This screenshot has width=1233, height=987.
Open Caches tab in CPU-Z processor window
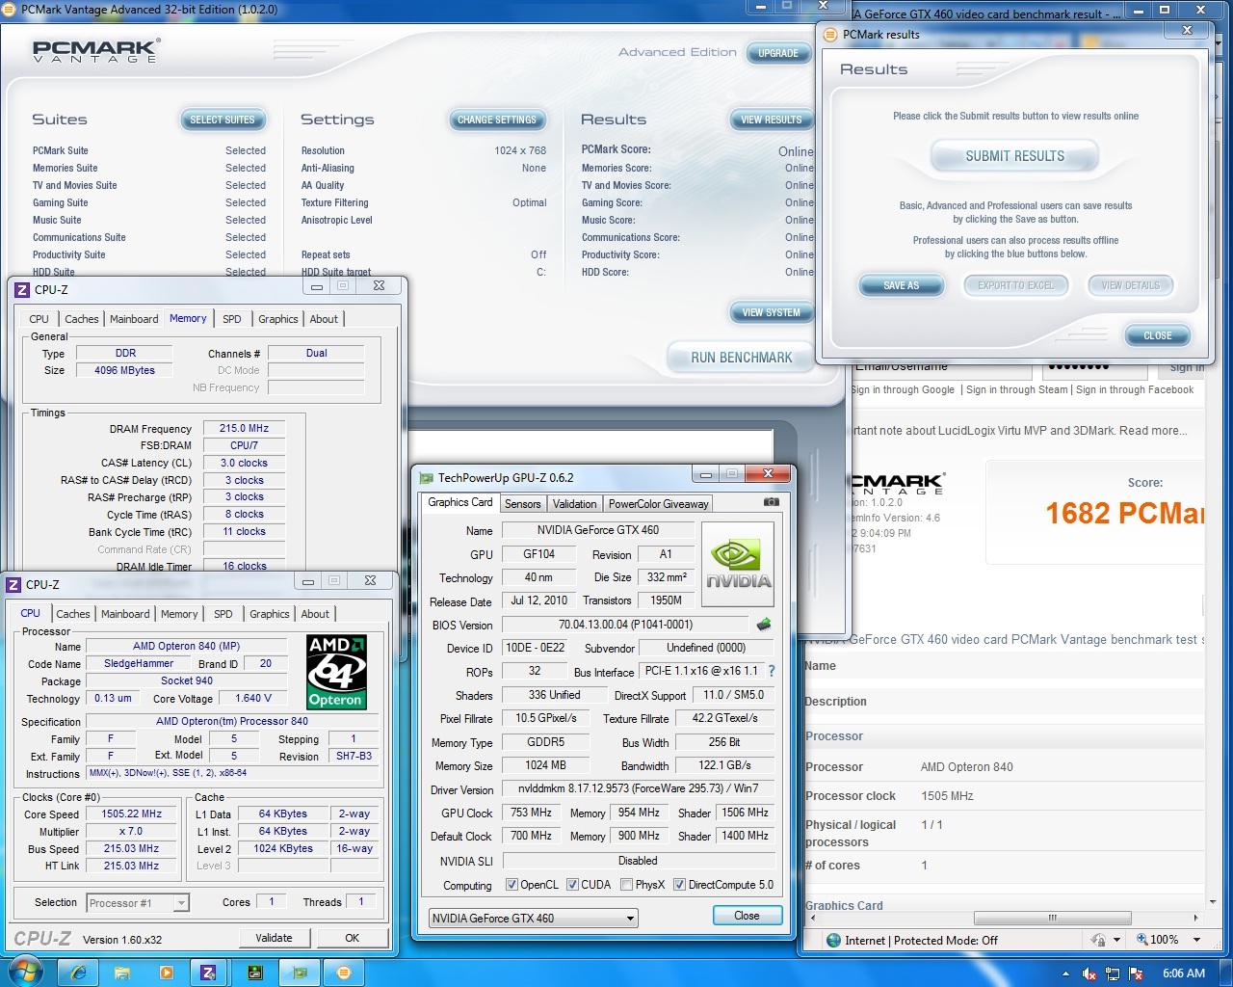click(73, 614)
